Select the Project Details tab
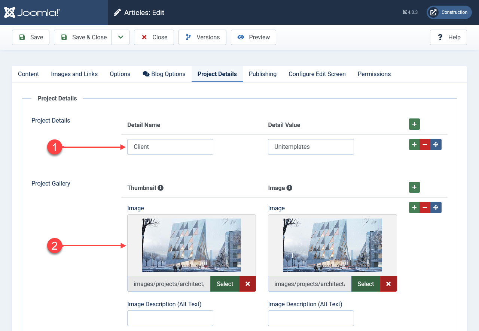 [x=217, y=74]
